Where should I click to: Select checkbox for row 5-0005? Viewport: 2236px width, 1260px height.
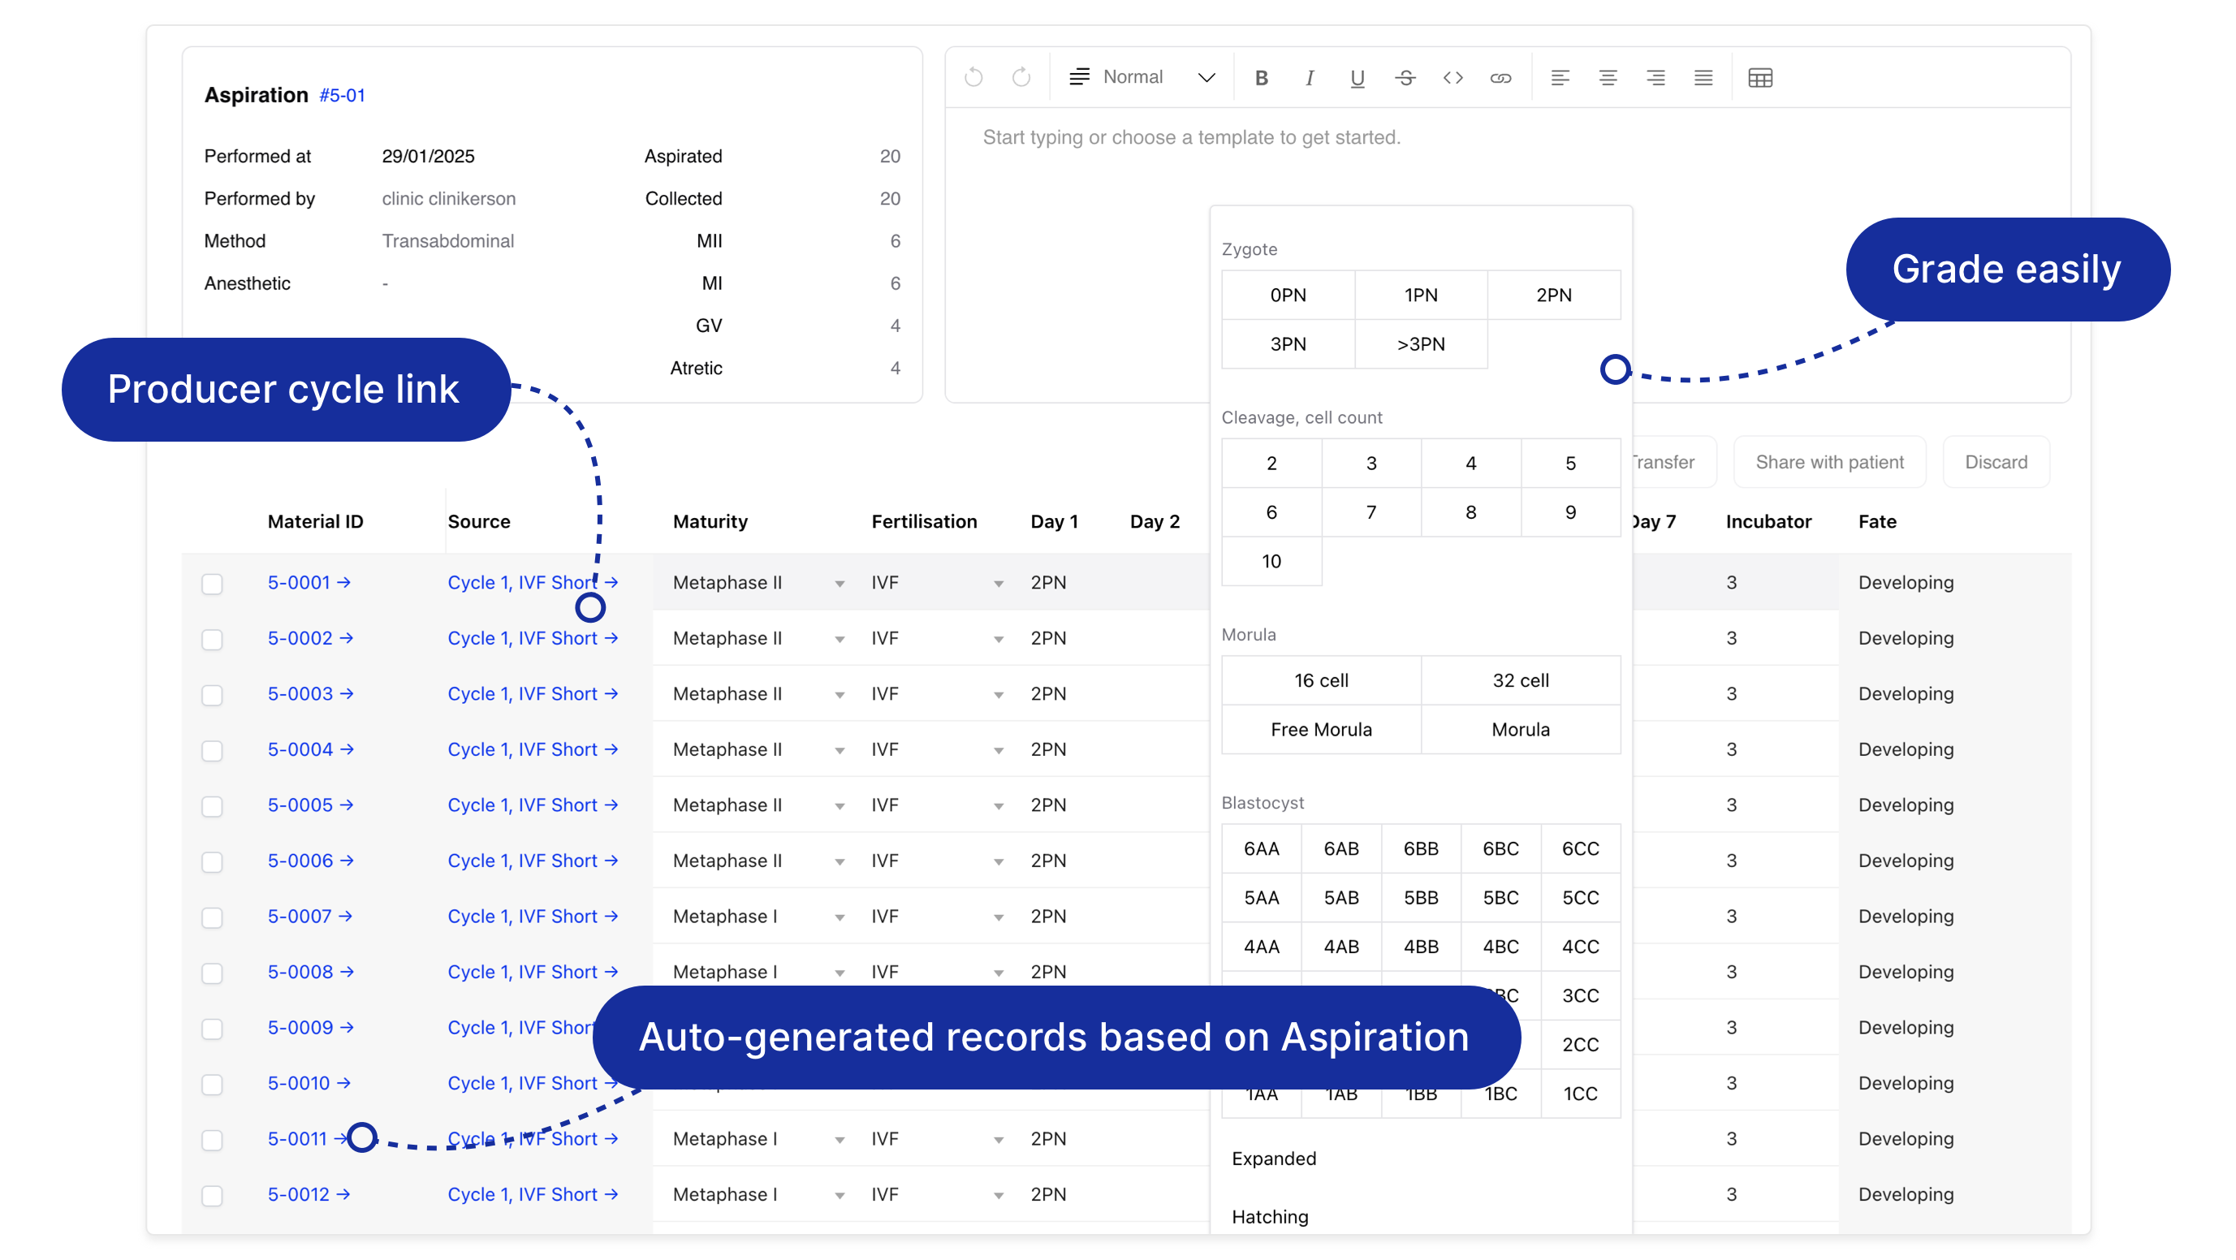pyautogui.click(x=212, y=805)
